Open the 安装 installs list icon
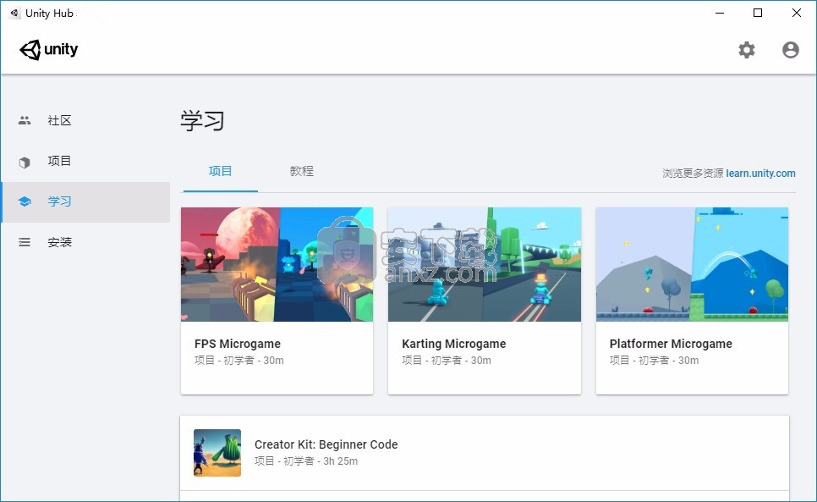 pos(24,242)
